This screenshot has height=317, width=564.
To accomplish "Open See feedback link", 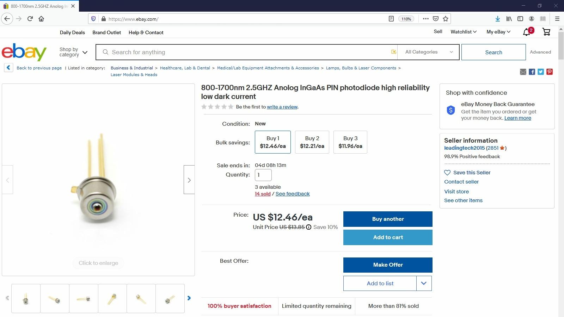I will pyautogui.click(x=293, y=194).
